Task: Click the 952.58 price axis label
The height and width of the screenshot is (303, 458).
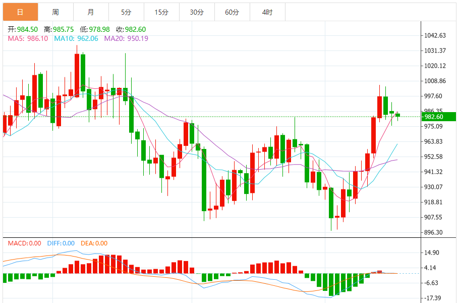Action: click(433, 157)
